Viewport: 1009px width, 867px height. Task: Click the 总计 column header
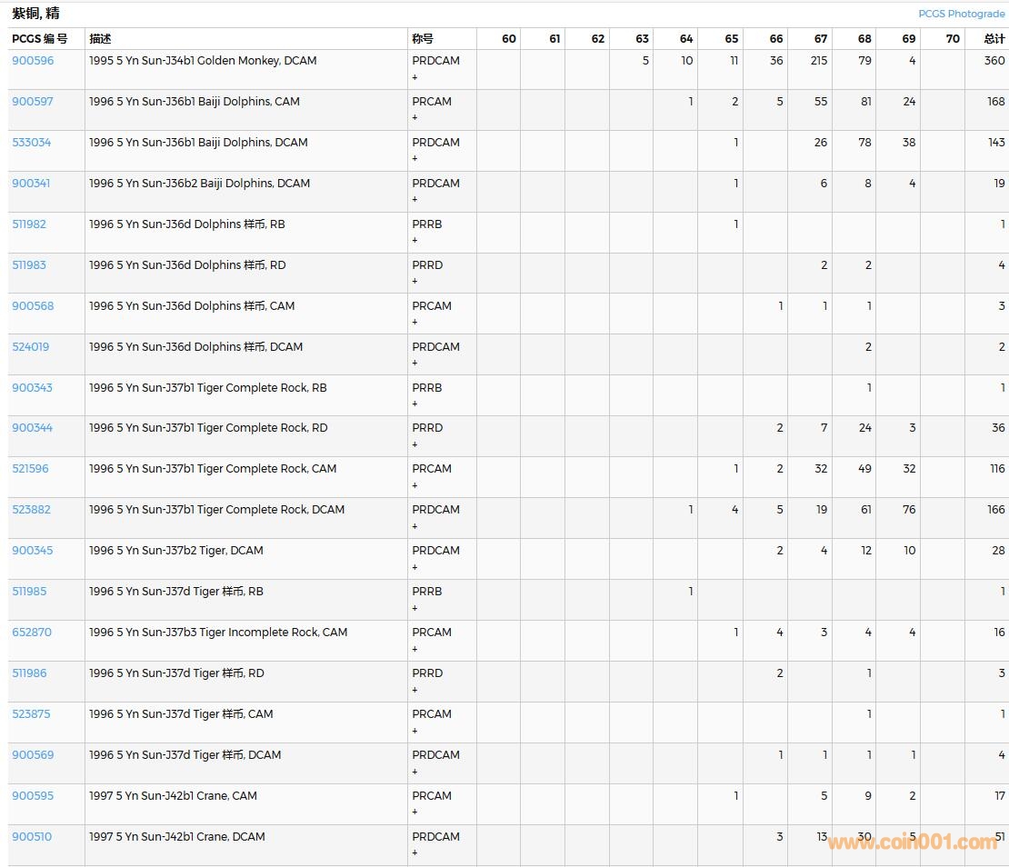pyautogui.click(x=994, y=39)
